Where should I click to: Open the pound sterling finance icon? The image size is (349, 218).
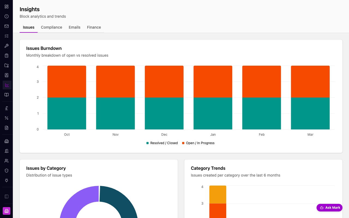click(7, 108)
